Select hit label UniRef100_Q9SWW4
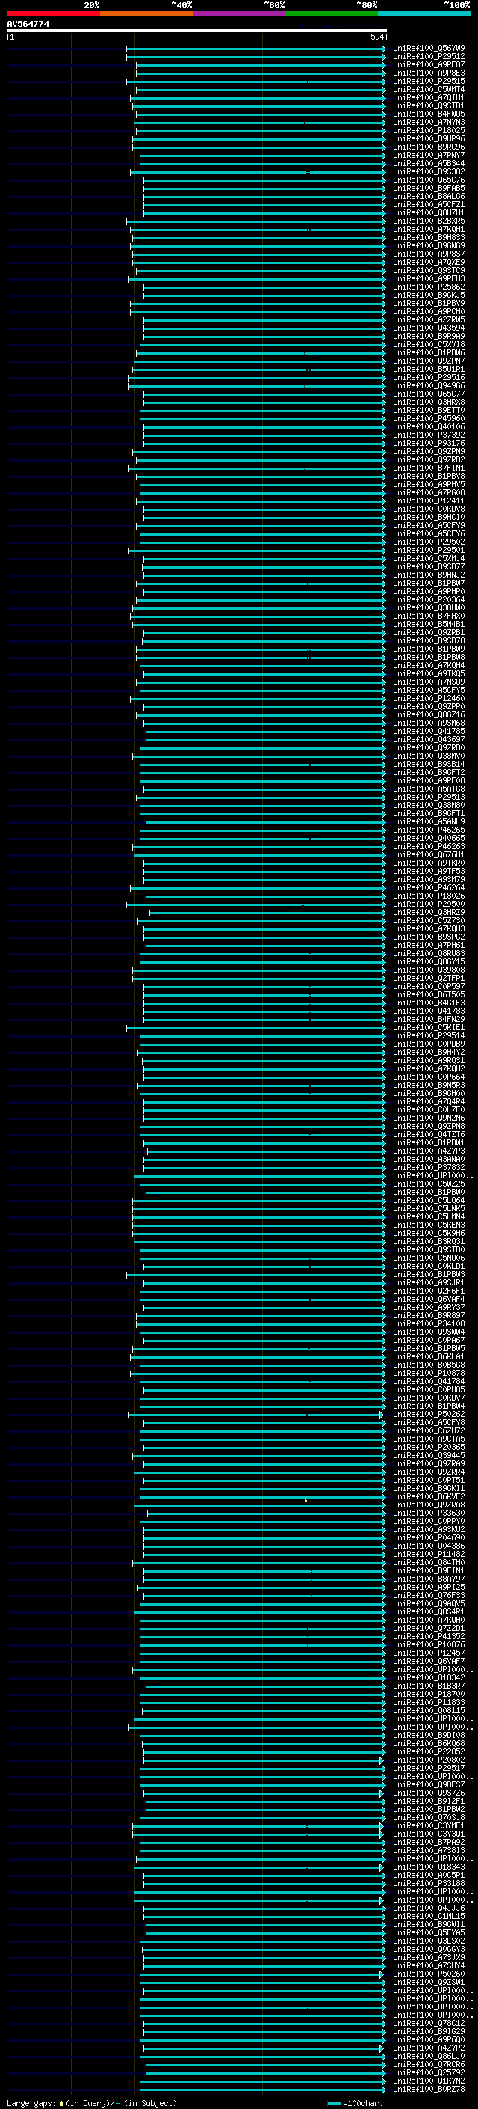The width and height of the screenshot is (478, 2109). [x=429, y=1332]
